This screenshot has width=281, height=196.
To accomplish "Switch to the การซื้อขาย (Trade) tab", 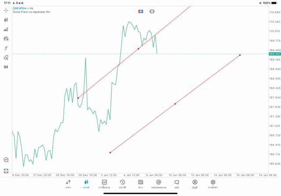I will (104, 184).
